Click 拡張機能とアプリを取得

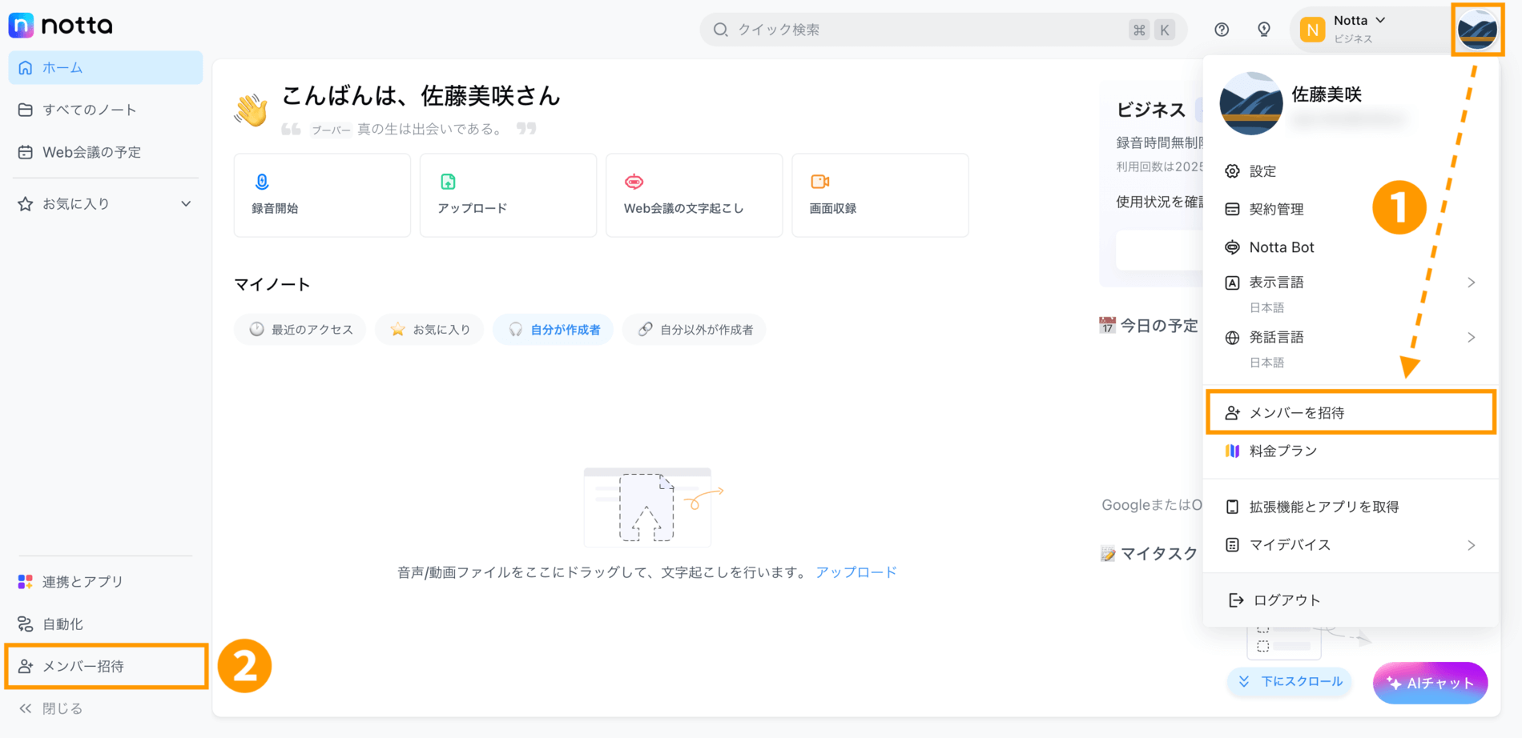[x=1351, y=507]
